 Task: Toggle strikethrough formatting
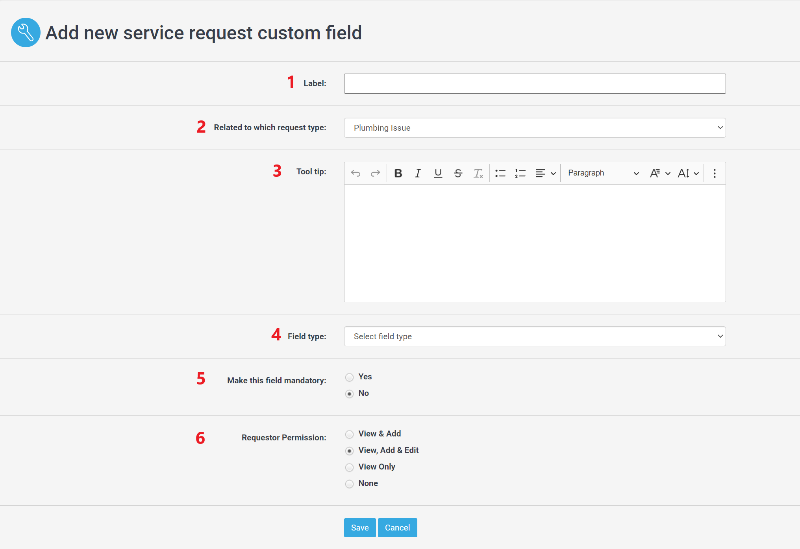click(458, 173)
